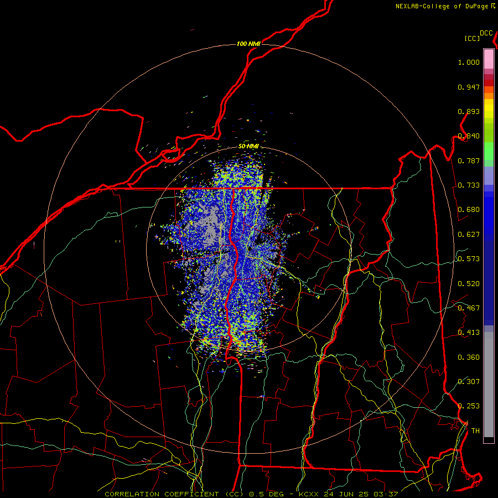Viewport: 498px width, 498px height.
Task: Click the NEXLAB-College of DuPage title text
Action: click(442, 6)
